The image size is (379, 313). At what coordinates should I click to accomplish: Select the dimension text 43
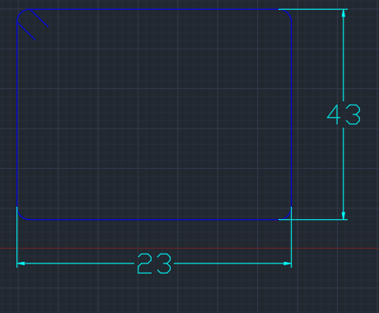344,114
